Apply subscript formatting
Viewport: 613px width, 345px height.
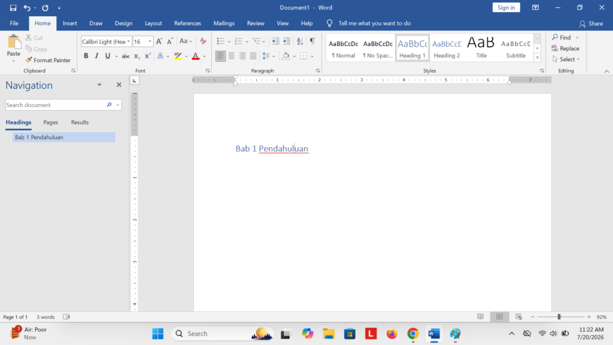[x=137, y=56]
